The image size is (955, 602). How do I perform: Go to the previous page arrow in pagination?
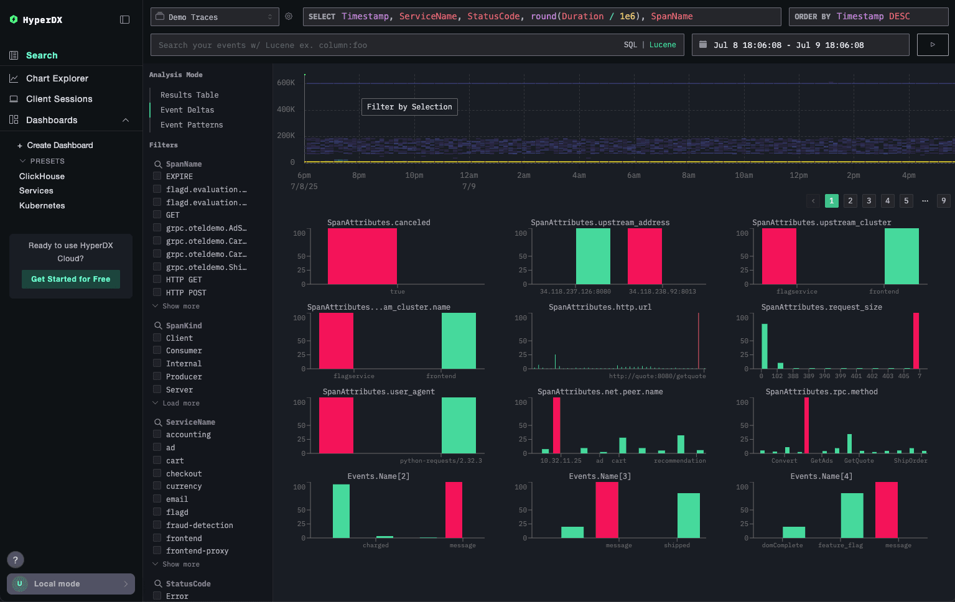[x=813, y=201]
